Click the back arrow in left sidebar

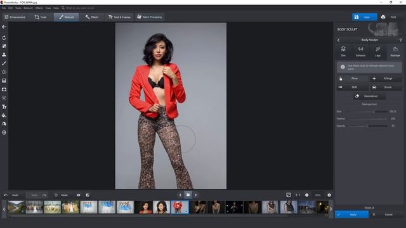4,27
